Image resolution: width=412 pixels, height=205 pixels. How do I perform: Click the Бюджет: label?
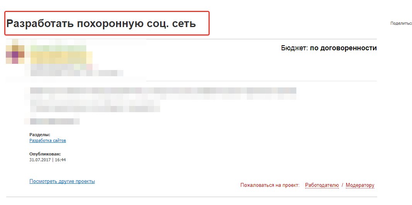[294, 48]
